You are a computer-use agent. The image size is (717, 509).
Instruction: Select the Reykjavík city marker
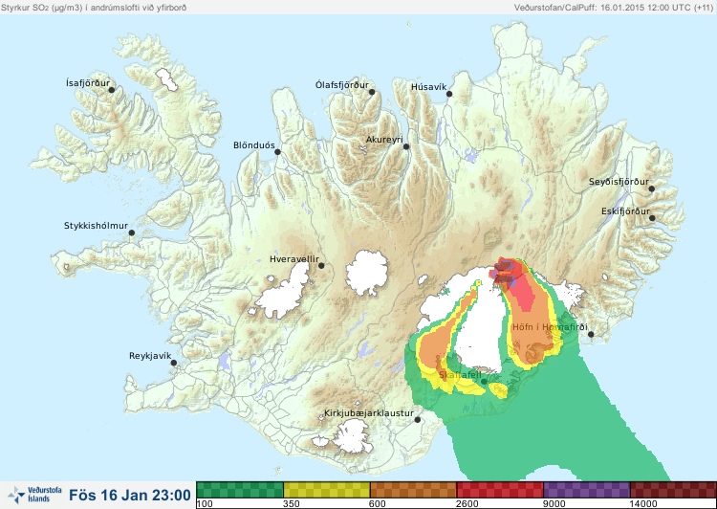pos(174,363)
